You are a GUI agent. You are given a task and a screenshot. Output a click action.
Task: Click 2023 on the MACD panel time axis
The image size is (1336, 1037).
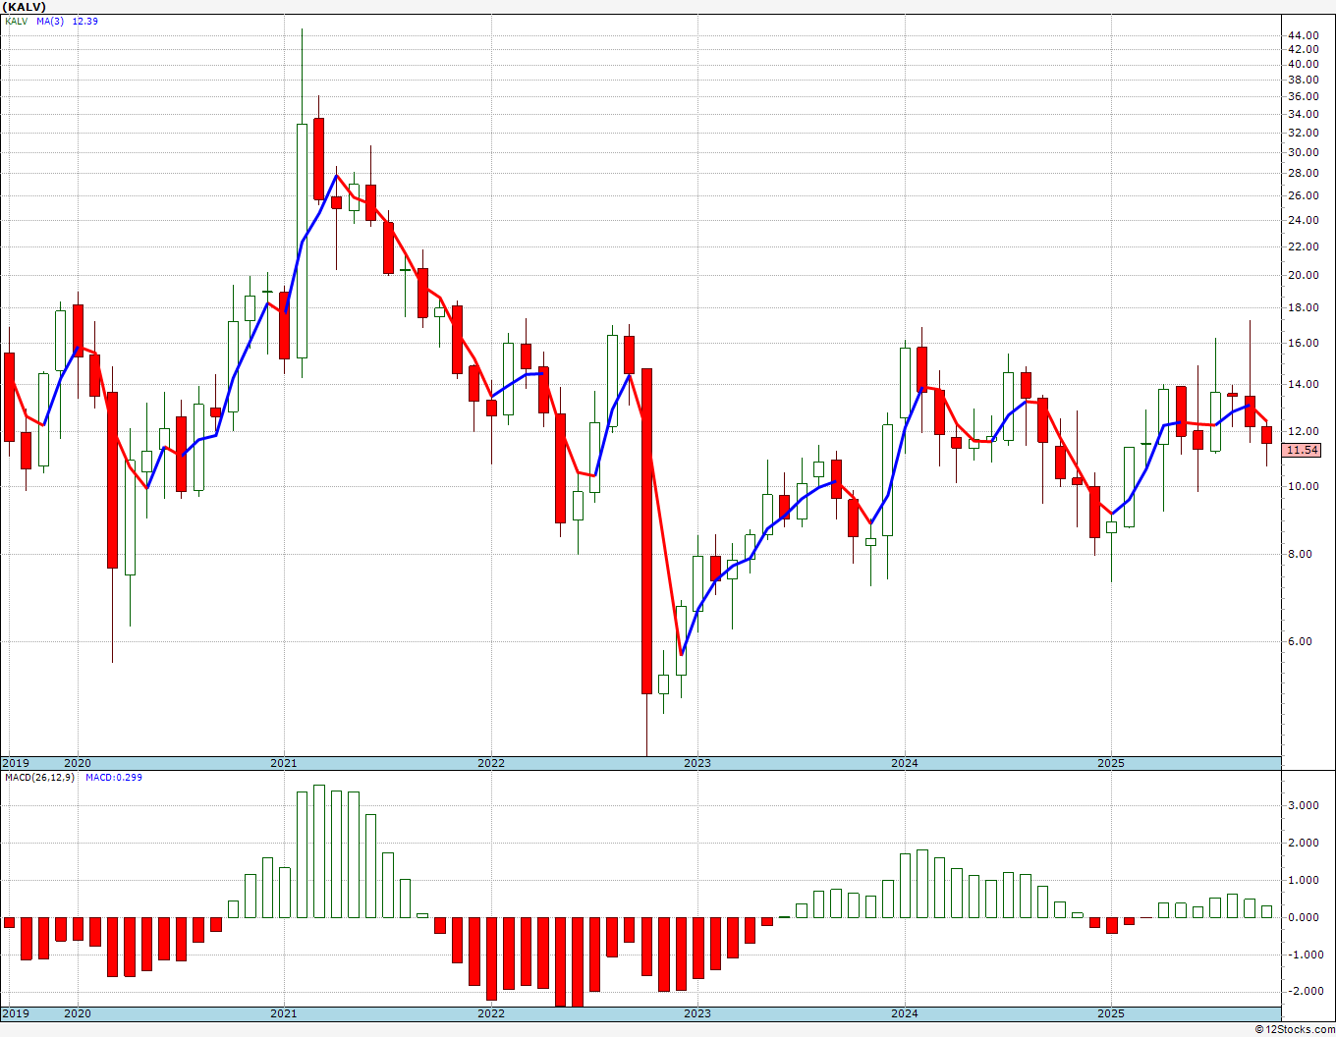[x=697, y=1013]
